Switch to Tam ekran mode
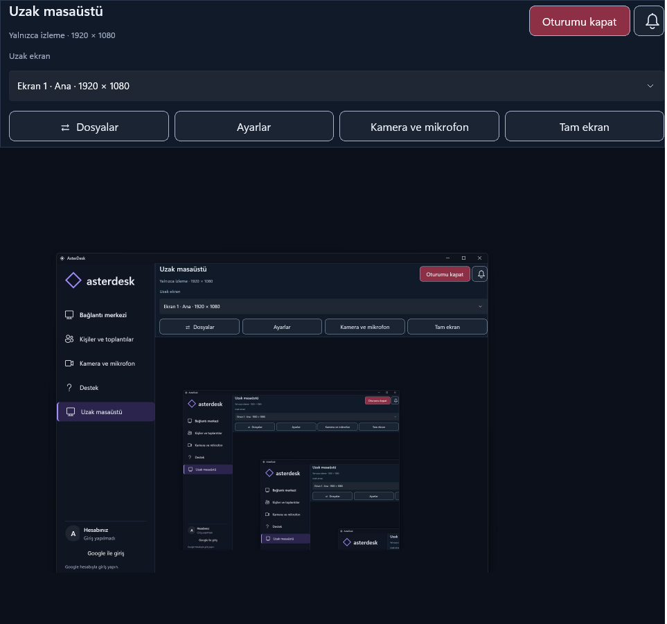 [x=584, y=126]
